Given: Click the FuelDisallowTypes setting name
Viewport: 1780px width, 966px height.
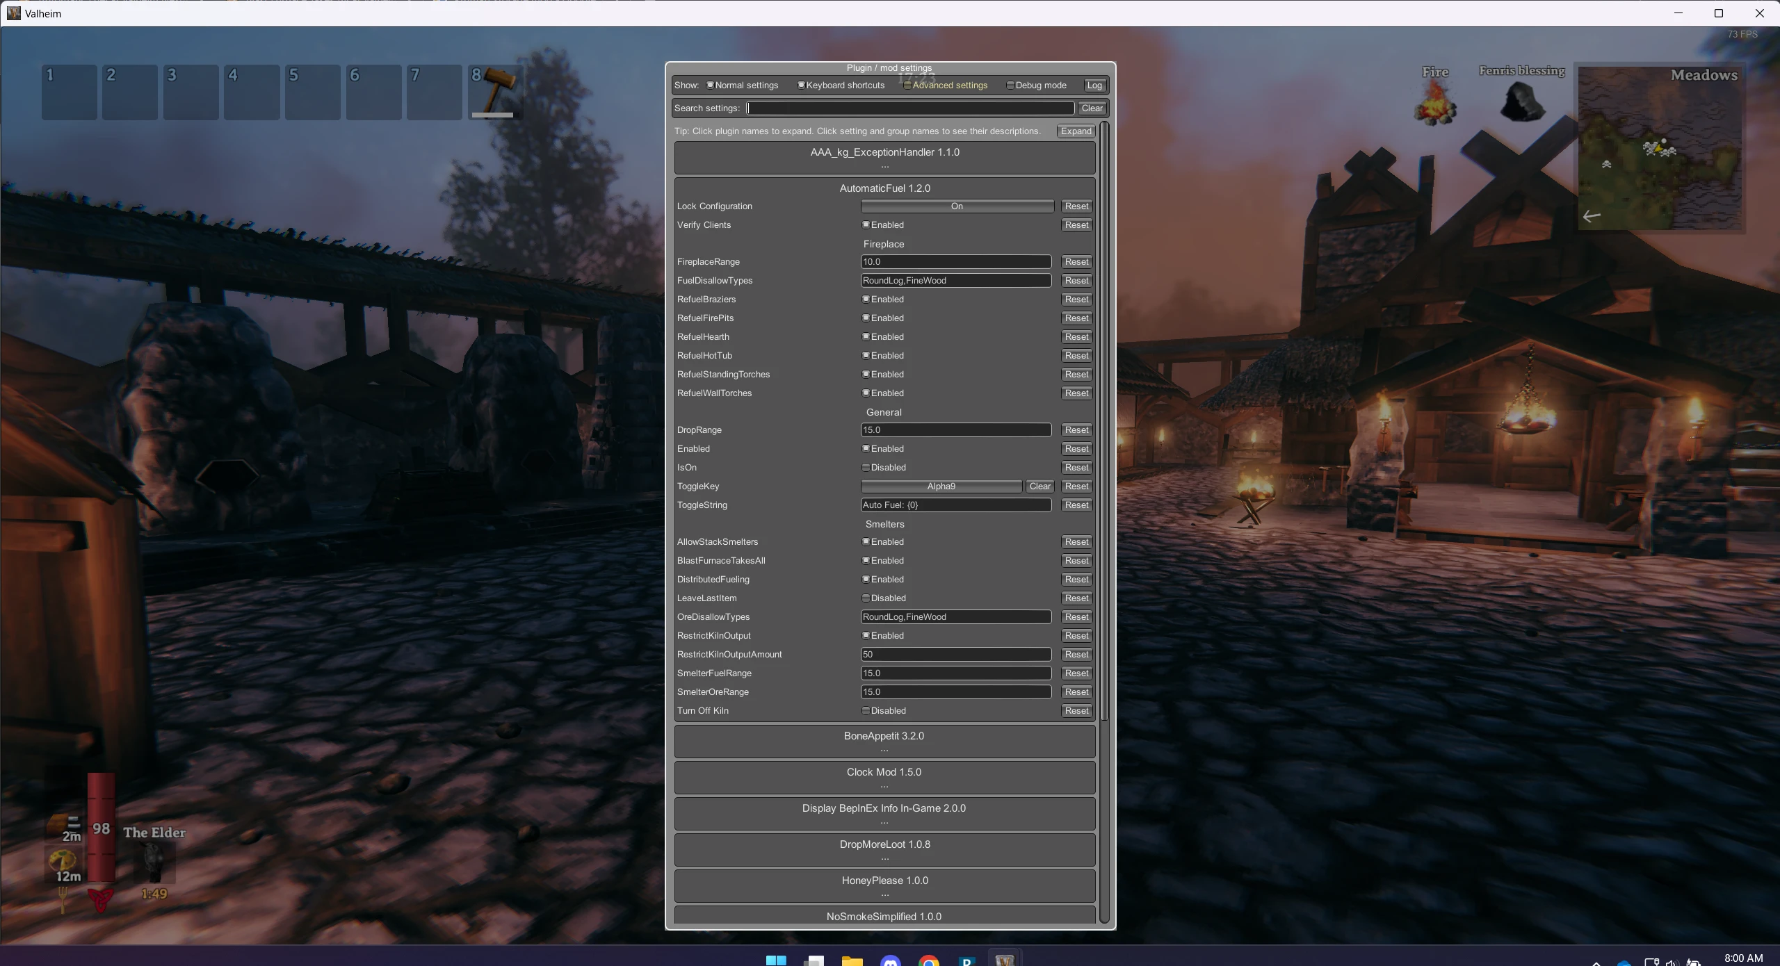Looking at the screenshot, I should (715, 281).
